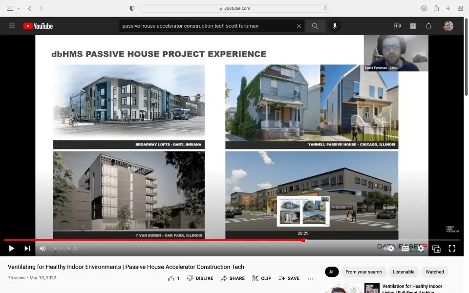Click the Share button
Viewport: 469px width, 293px height.
click(x=233, y=278)
